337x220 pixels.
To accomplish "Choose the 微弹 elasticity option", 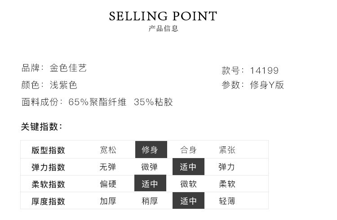I will pyautogui.click(x=149, y=167).
